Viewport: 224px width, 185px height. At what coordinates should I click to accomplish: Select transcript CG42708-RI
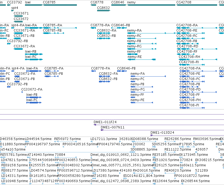coord(192,65)
